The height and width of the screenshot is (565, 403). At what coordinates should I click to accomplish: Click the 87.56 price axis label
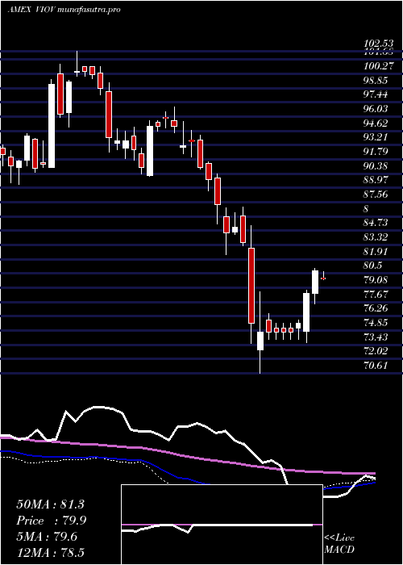pyautogui.click(x=376, y=195)
